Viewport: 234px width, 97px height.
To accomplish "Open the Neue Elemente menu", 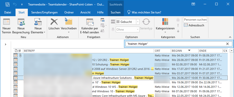I will (x=38, y=26).
